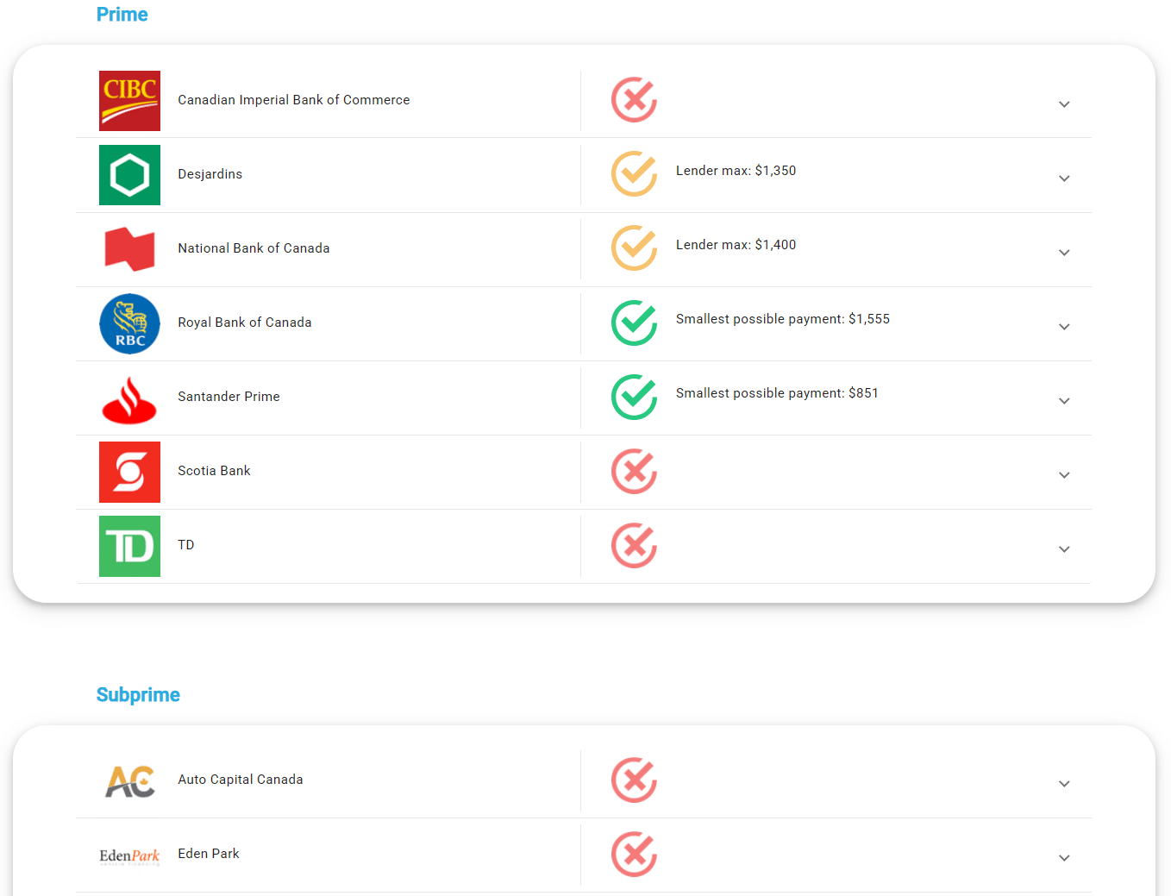This screenshot has height=896, width=1171.
Task: Click 'Eden Park' lender name
Action: pyautogui.click(x=209, y=854)
